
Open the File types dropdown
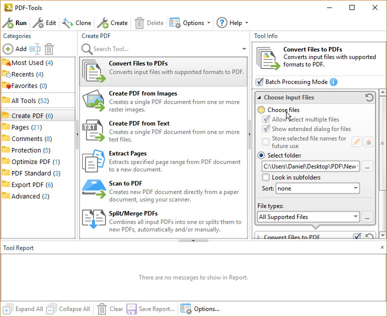point(308,217)
